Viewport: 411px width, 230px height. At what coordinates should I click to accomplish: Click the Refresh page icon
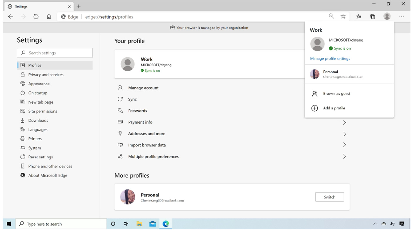tap(36, 17)
